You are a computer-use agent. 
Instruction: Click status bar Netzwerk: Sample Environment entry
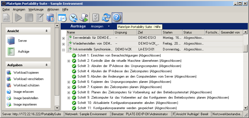point(88,114)
